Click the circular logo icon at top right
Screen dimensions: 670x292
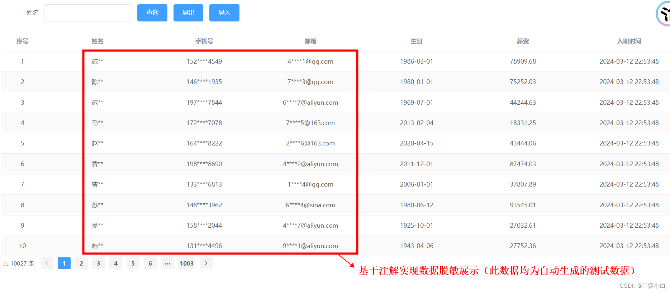click(663, 14)
